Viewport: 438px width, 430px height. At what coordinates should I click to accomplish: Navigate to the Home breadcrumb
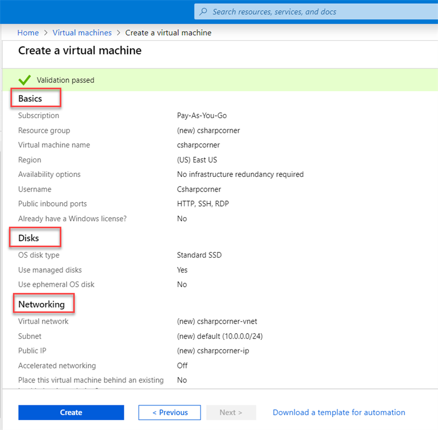pyautogui.click(x=28, y=33)
